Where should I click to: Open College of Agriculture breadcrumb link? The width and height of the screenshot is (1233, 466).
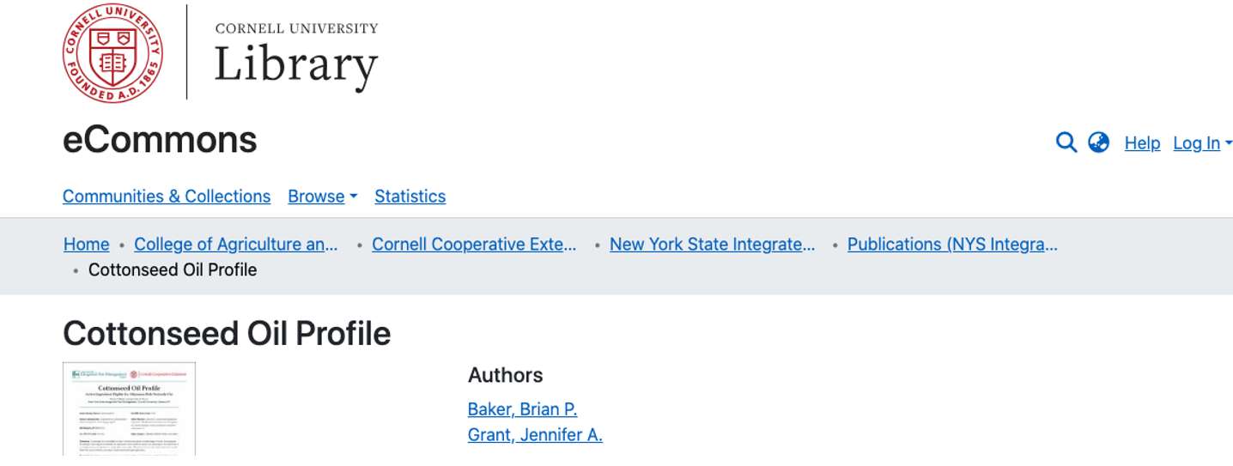(236, 245)
